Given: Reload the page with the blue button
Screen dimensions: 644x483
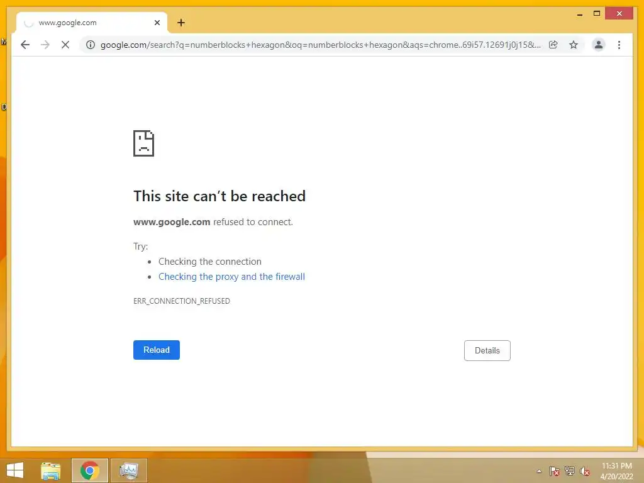Looking at the screenshot, I should (157, 350).
